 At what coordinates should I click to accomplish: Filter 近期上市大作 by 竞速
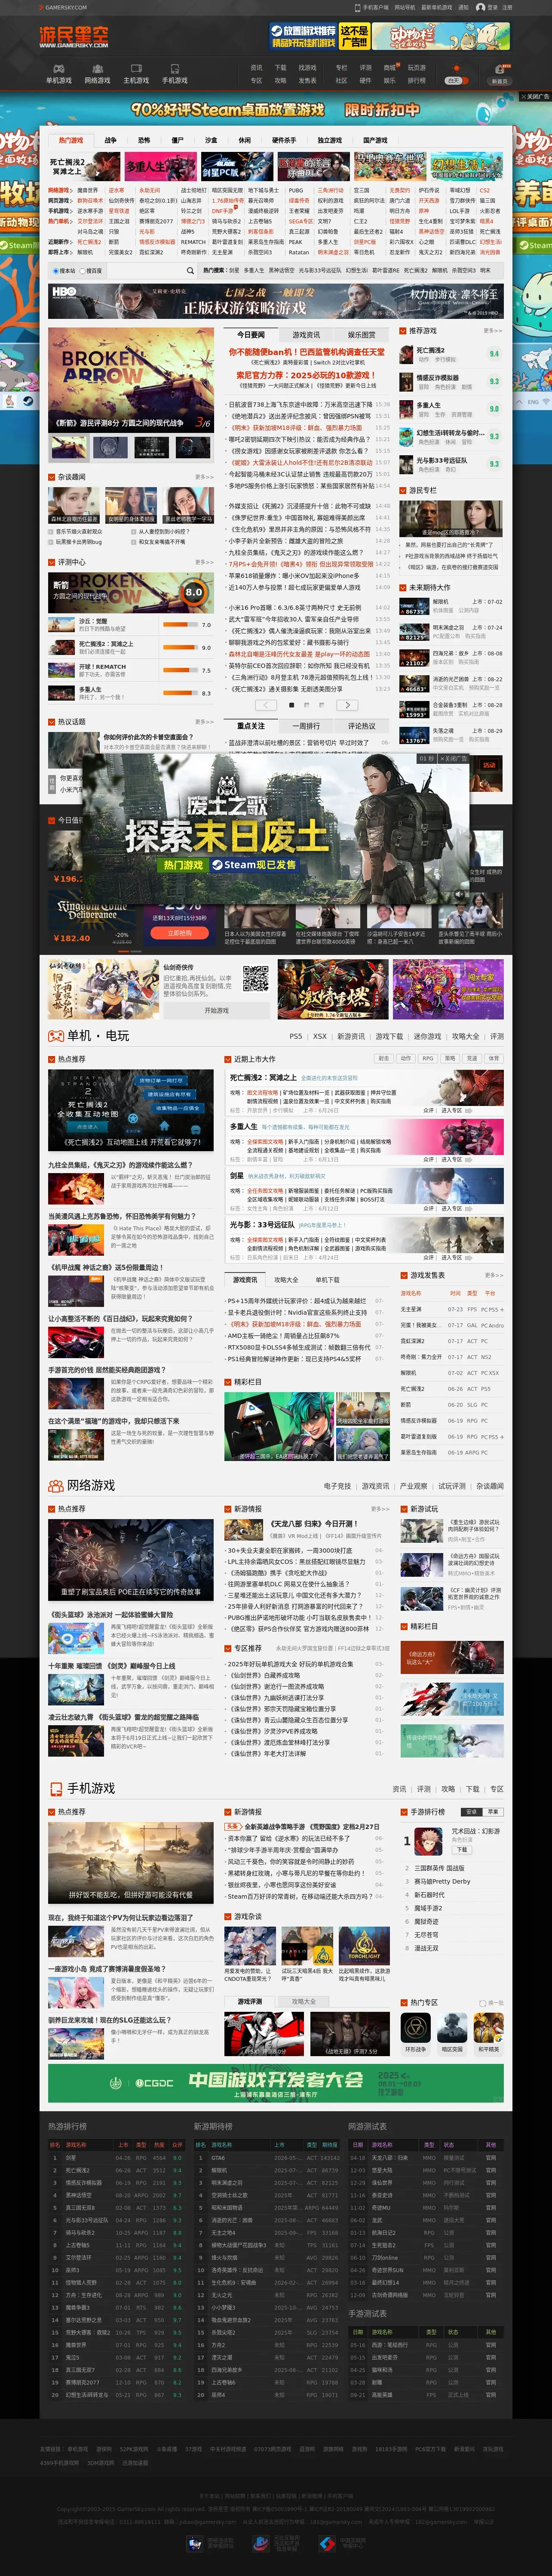[472, 1058]
